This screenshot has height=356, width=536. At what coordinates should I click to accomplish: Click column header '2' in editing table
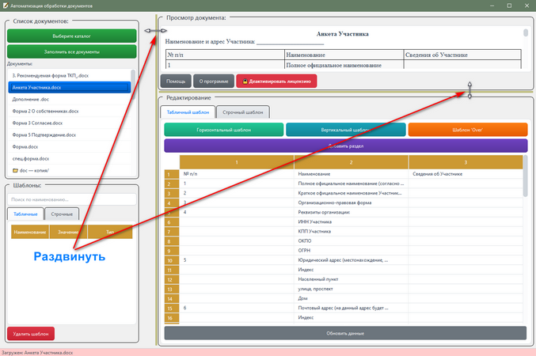pyautogui.click(x=351, y=162)
